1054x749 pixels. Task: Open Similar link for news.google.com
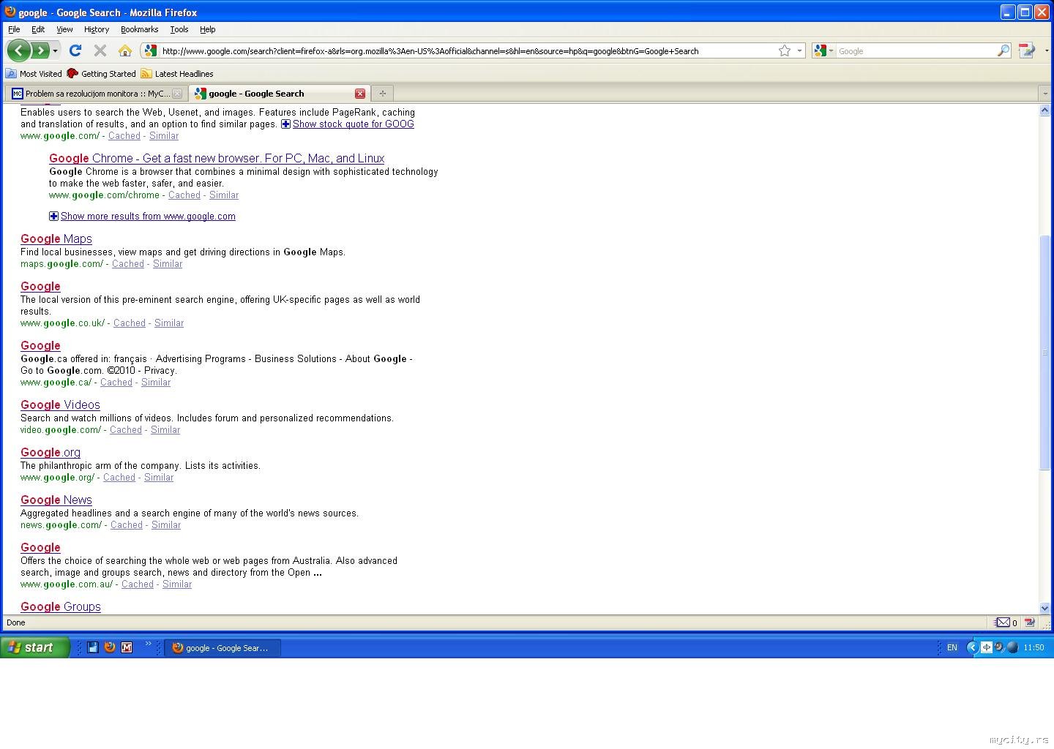point(166,525)
